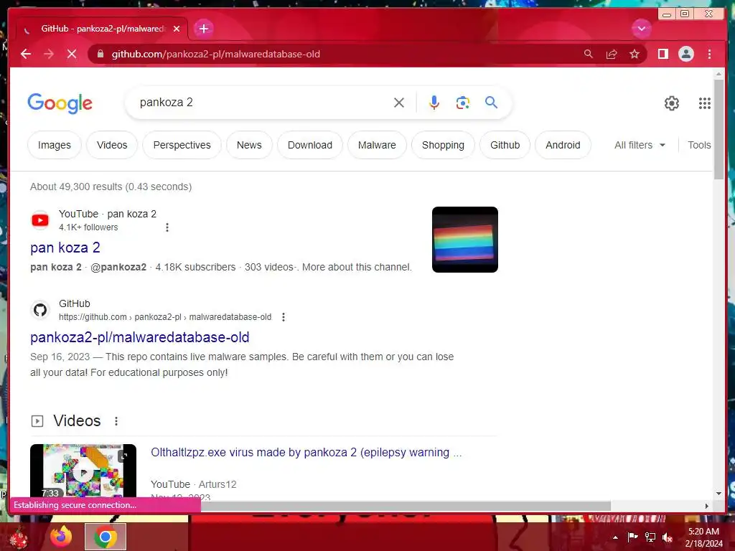Click the search field containing pankoza 2
The height and width of the screenshot is (551, 735).
point(263,103)
